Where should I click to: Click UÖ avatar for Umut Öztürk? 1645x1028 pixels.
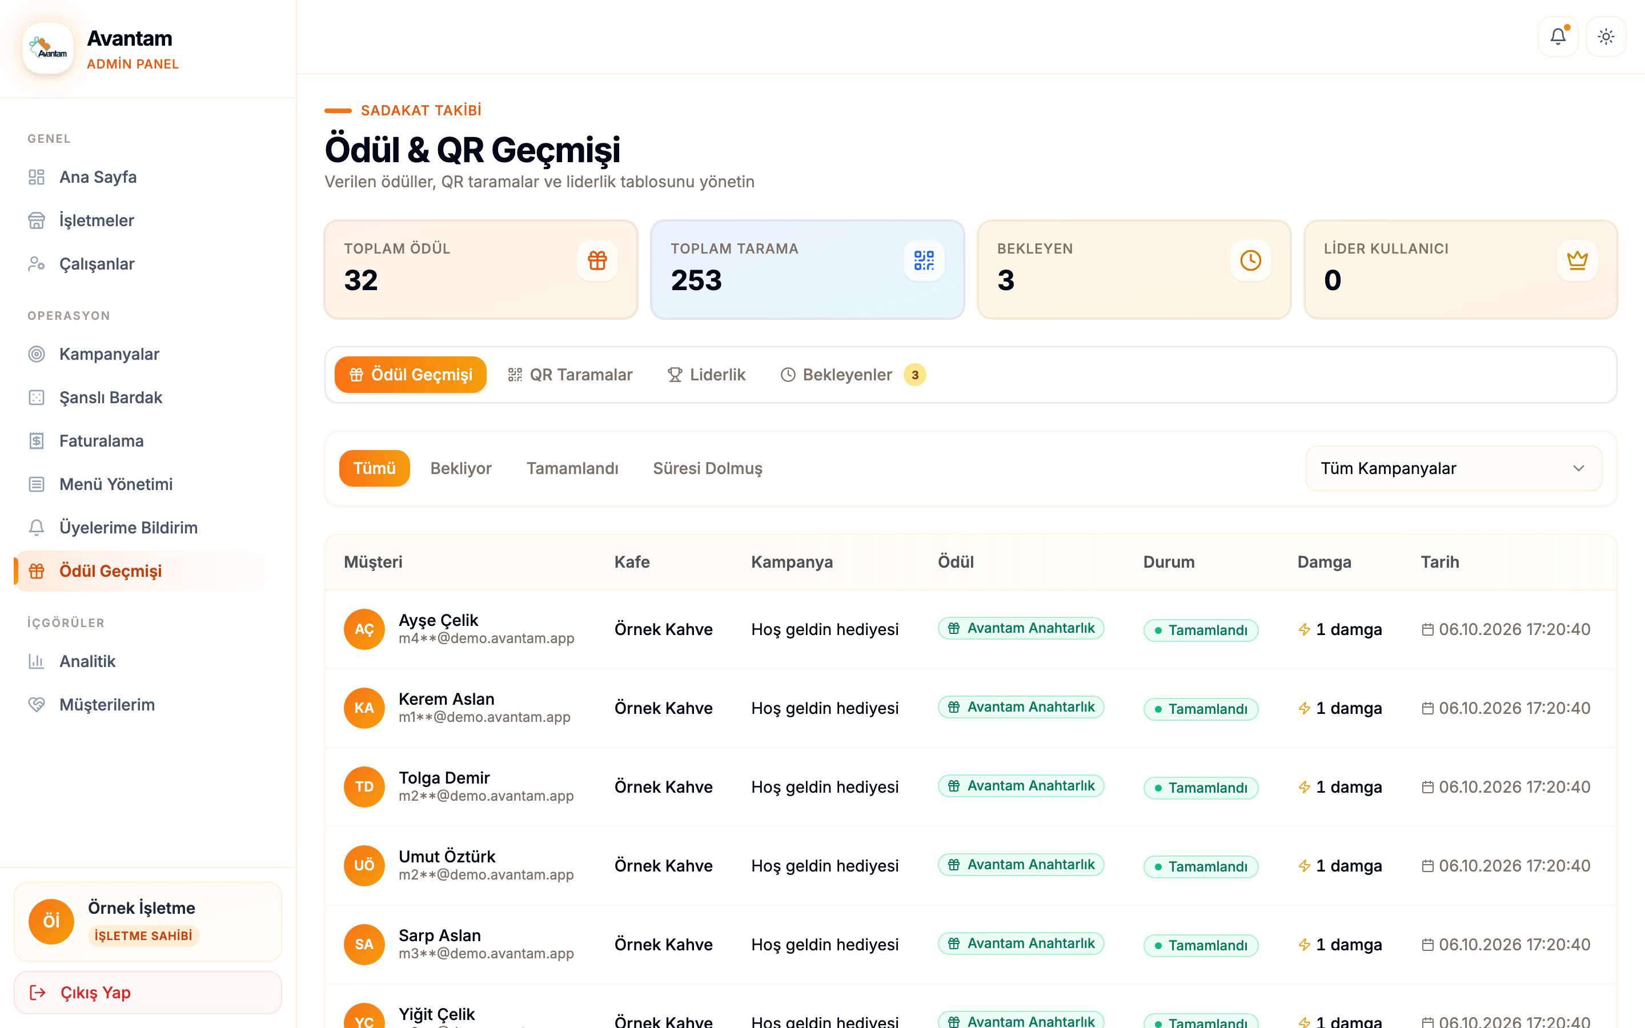pyautogui.click(x=364, y=865)
